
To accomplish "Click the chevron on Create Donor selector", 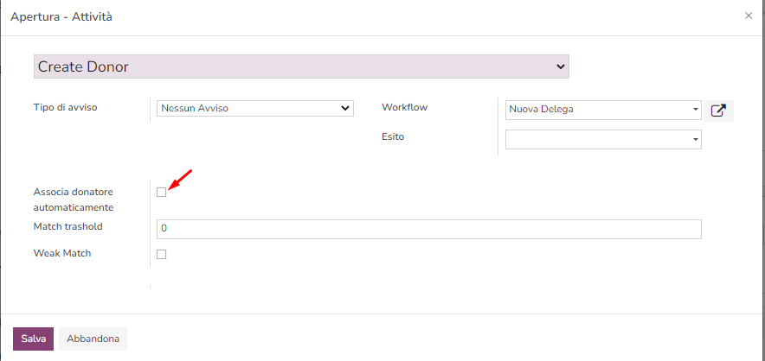I will [x=561, y=66].
